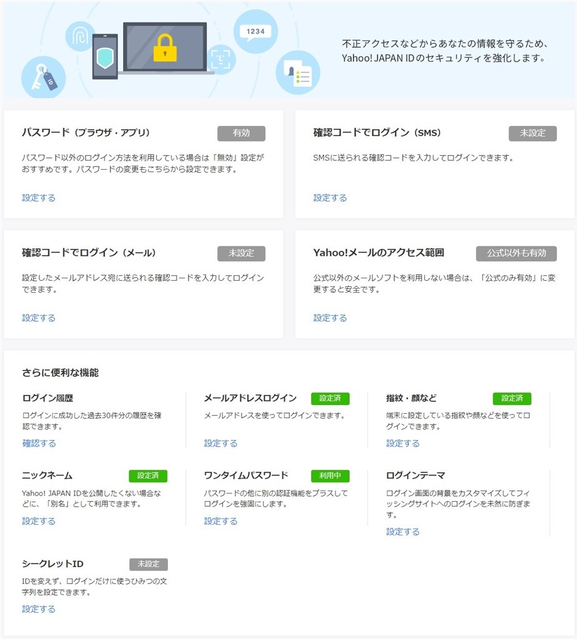Click 設定する under 確認コードでログイン（メール）

[38, 318]
